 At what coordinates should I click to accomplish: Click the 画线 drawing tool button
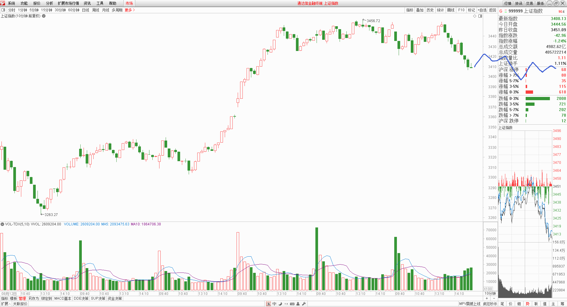(x=451, y=10)
